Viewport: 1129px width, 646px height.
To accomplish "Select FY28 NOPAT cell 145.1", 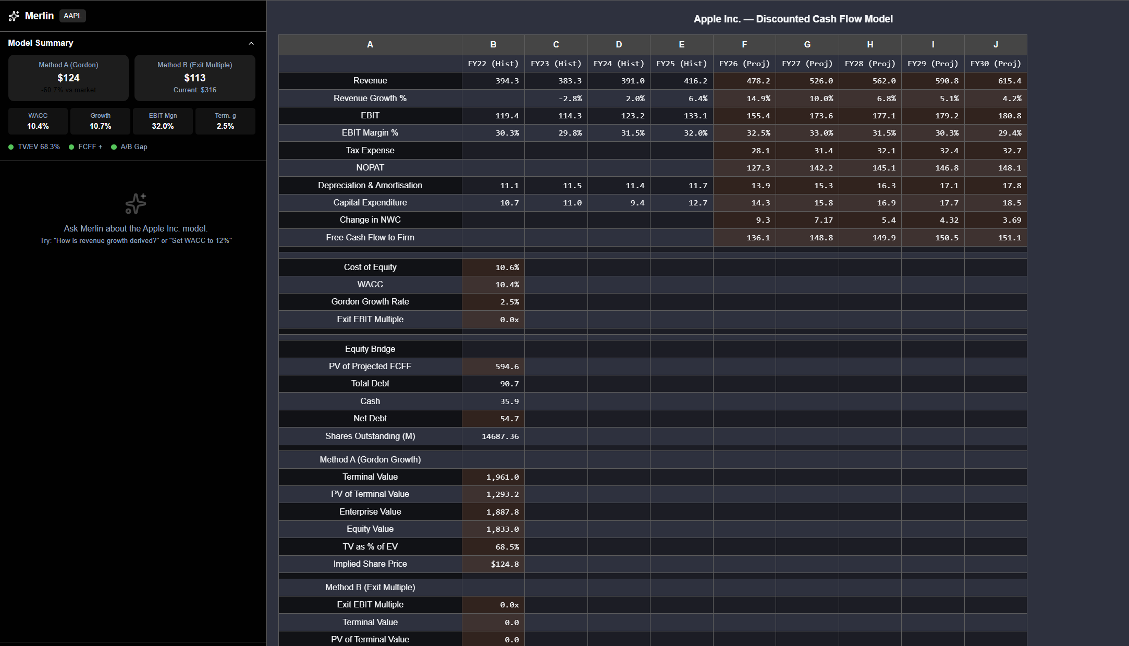I will click(x=870, y=168).
